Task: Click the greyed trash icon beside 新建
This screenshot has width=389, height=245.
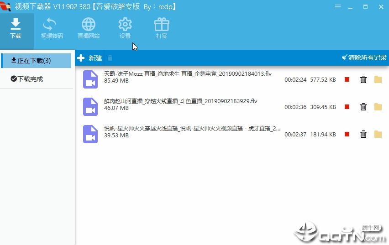Action: pos(110,58)
